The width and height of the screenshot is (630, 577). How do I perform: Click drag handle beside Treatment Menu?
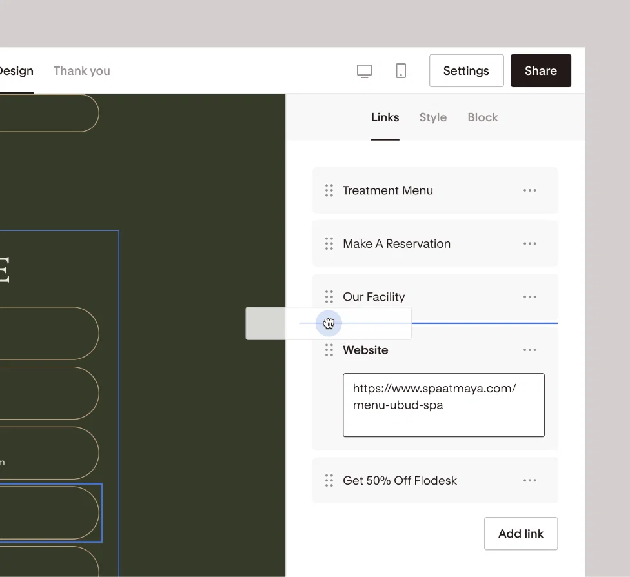pyautogui.click(x=329, y=190)
